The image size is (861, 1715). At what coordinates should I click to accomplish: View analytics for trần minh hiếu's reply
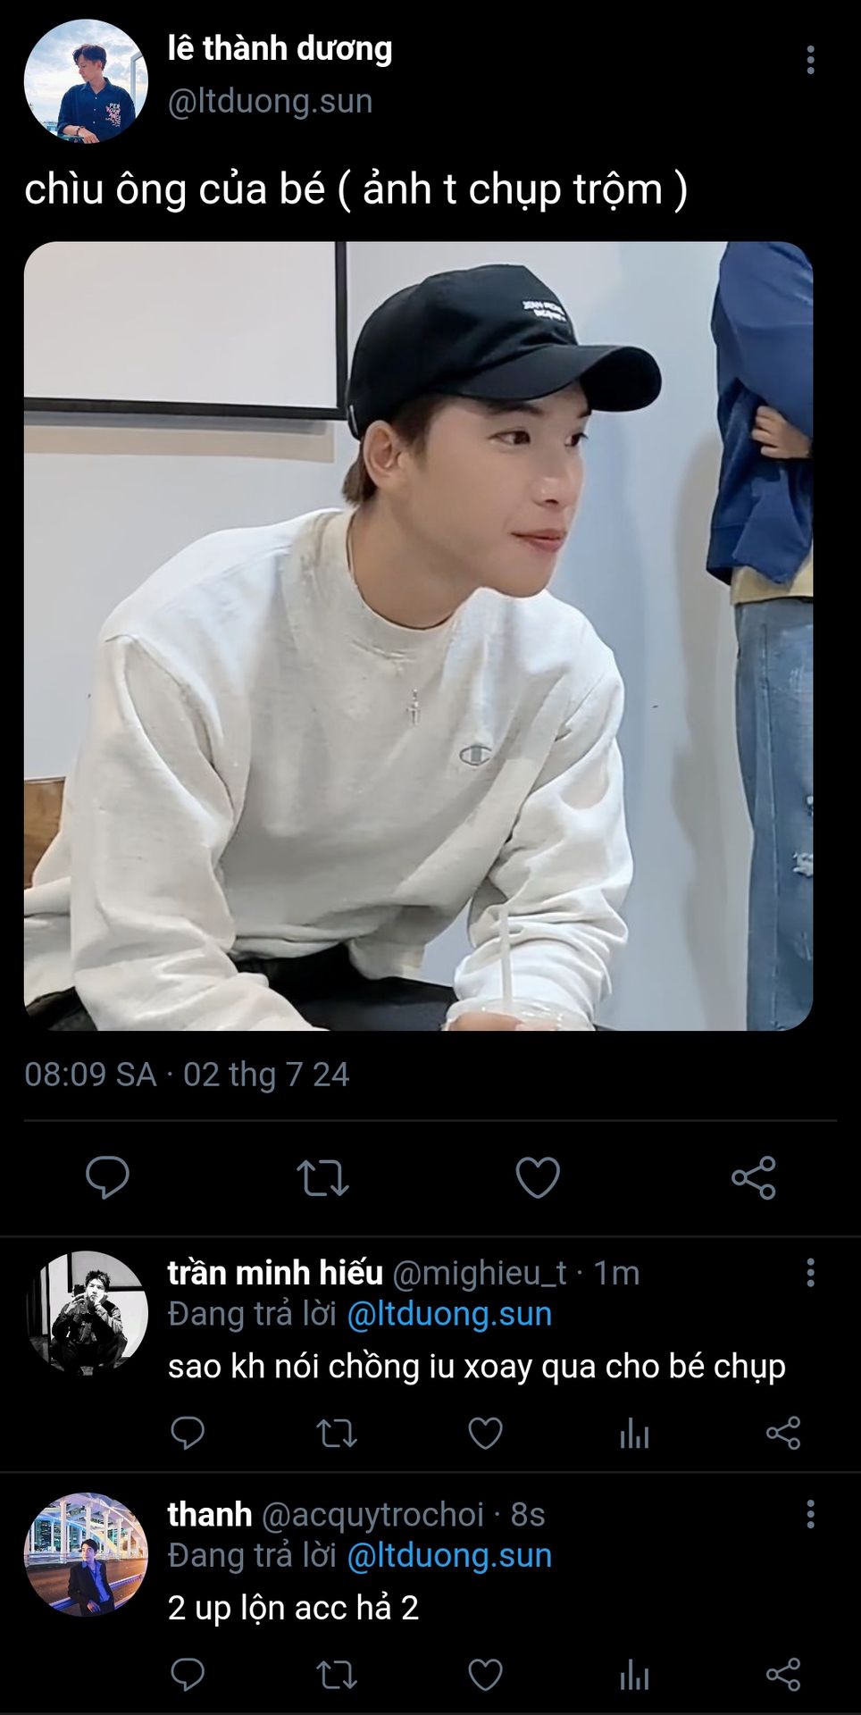[x=634, y=1433]
